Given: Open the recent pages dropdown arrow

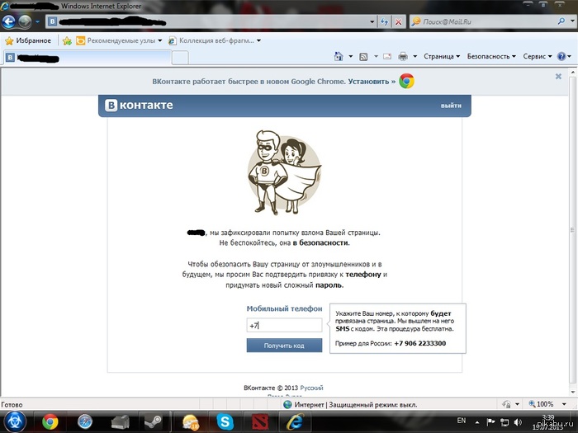Looking at the screenshot, I should (x=38, y=21).
